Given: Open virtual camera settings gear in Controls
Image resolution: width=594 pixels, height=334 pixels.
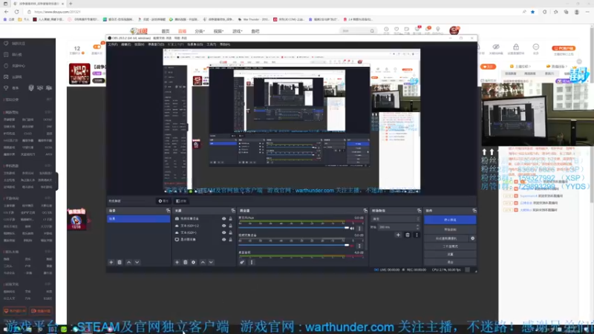Looking at the screenshot, I should pos(472,238).
